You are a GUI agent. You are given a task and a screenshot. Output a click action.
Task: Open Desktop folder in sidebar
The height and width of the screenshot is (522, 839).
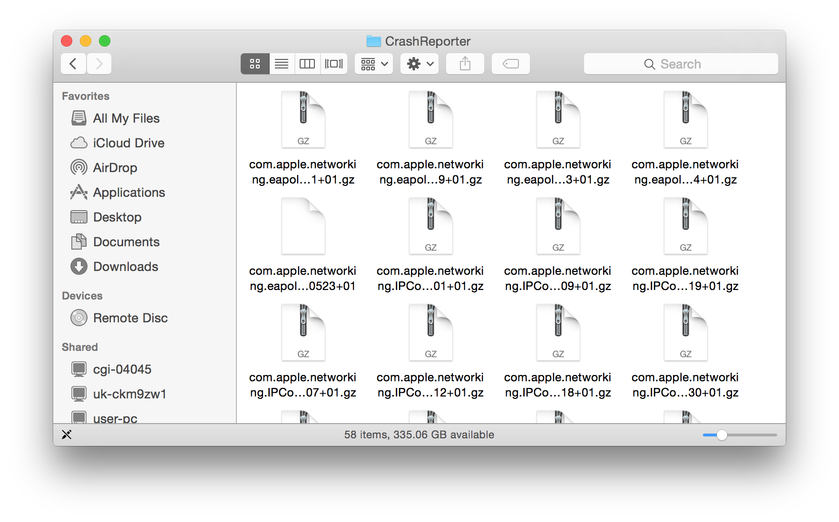tap(145, 217)
